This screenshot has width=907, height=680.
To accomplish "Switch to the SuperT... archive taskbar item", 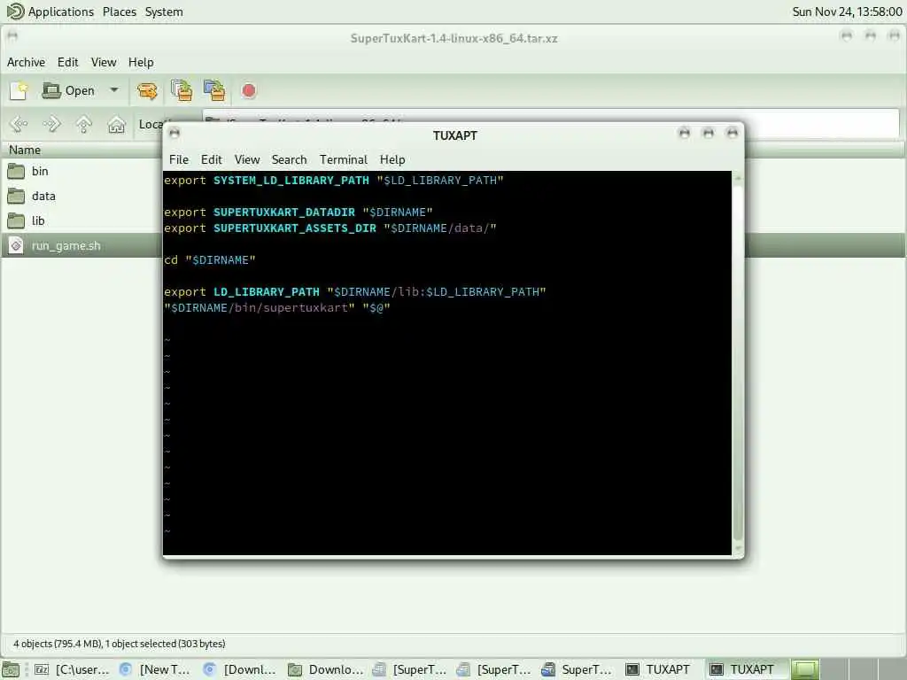I will [x=576, y=669].
